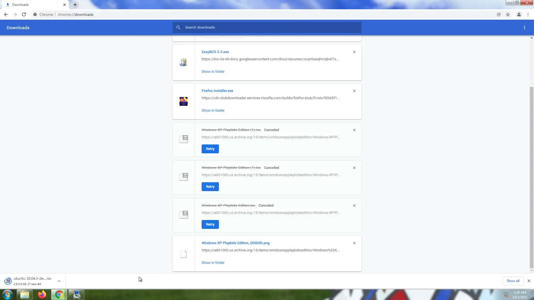Image resolution: width=534 pixels, height=300 pixels.
Task: Open a new tab with plus button
Action: click(x=75, y=5)
